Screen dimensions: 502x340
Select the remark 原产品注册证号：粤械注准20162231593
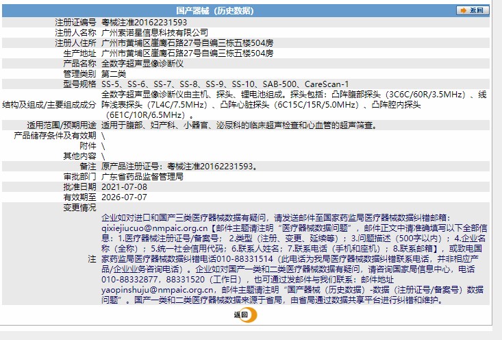(179, 166)
